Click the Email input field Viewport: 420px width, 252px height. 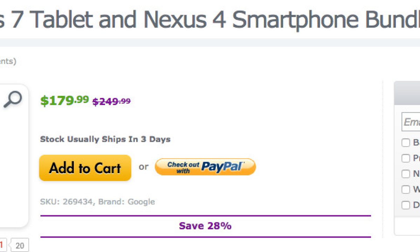(x=412, y=122)
